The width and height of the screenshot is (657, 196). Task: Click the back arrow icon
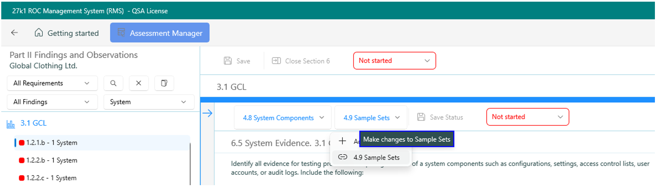pyautogui.click(x=15, y=33)
